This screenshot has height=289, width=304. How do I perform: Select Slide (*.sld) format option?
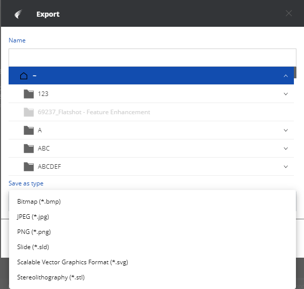coord(33,247)
